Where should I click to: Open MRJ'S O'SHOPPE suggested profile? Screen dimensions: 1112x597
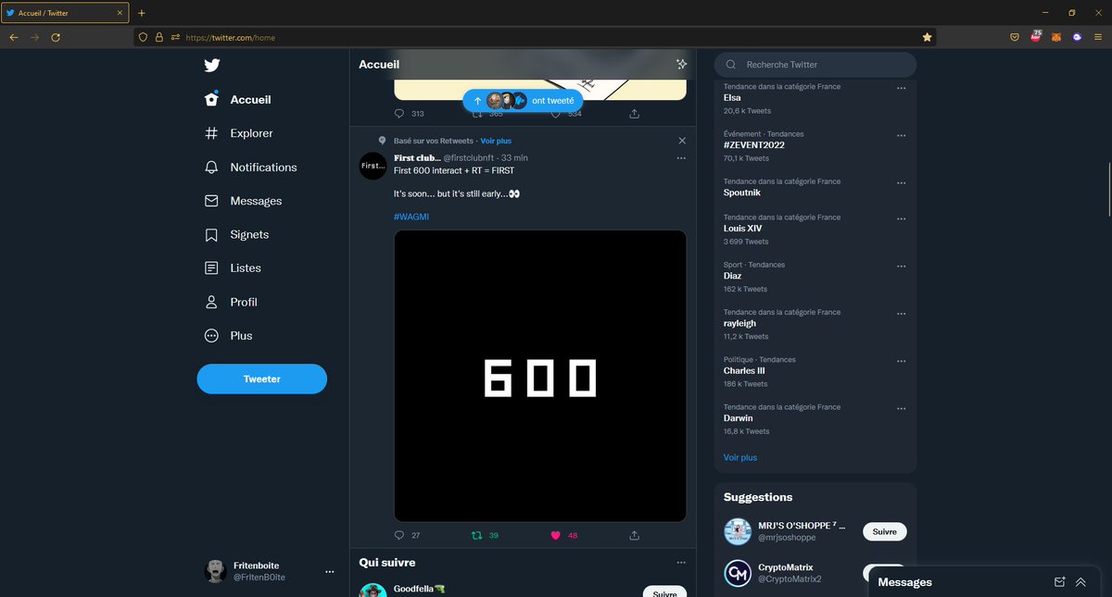tap(802, 525)
